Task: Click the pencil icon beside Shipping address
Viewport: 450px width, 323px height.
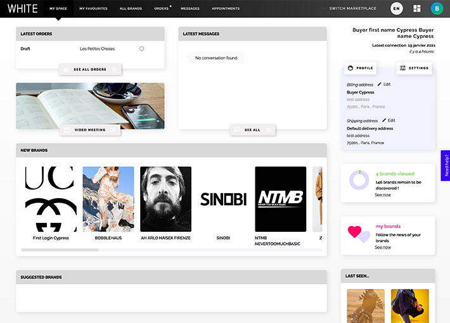Action: coord(384,120)
